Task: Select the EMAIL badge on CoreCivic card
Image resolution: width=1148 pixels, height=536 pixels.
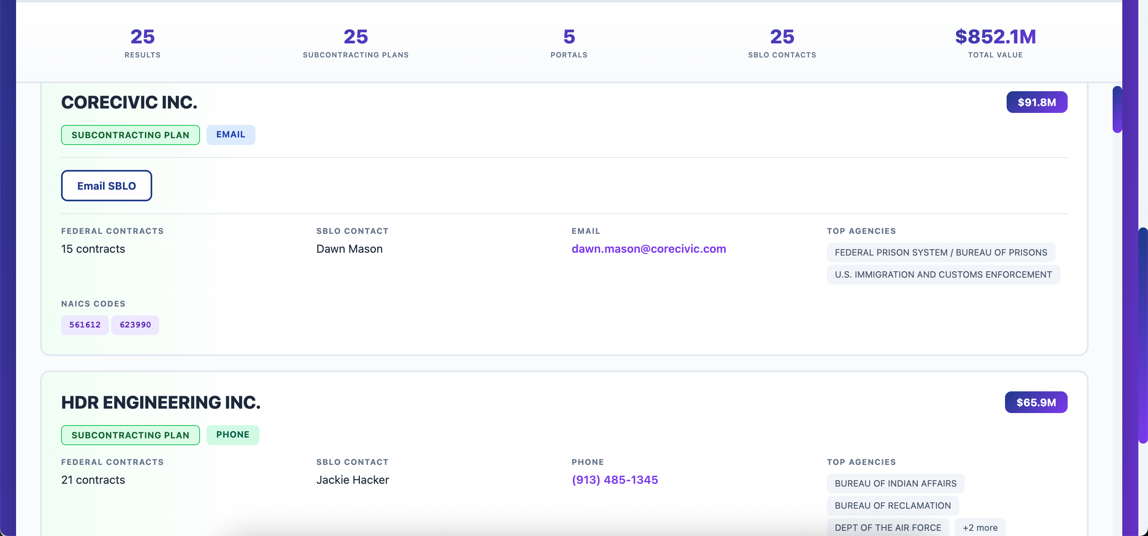Action: pos(231,134)
